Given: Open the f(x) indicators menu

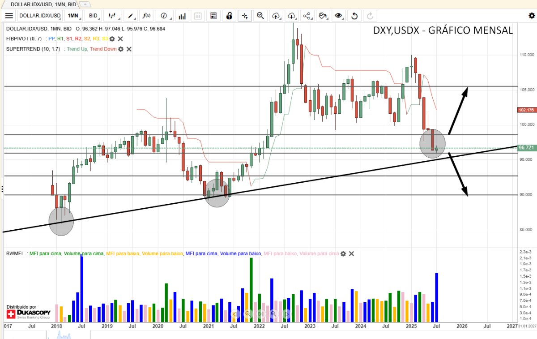Looking at the screenshot, I should point(146,16).
